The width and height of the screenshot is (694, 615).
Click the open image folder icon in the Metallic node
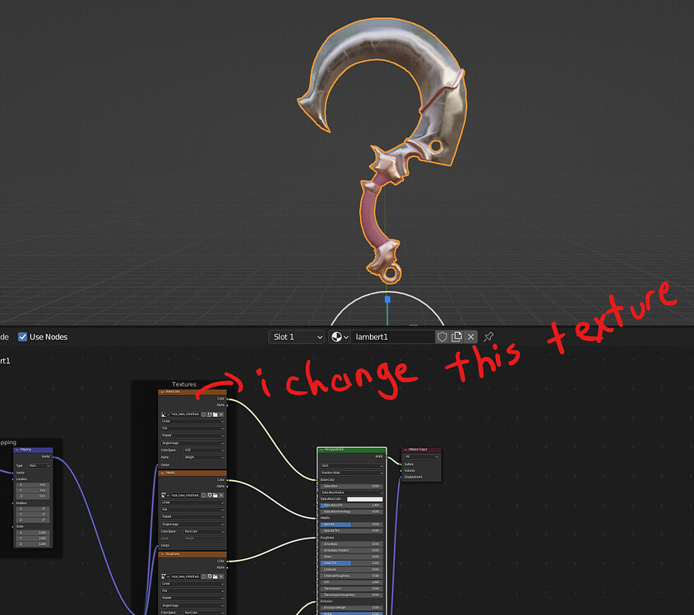point(215,496)
